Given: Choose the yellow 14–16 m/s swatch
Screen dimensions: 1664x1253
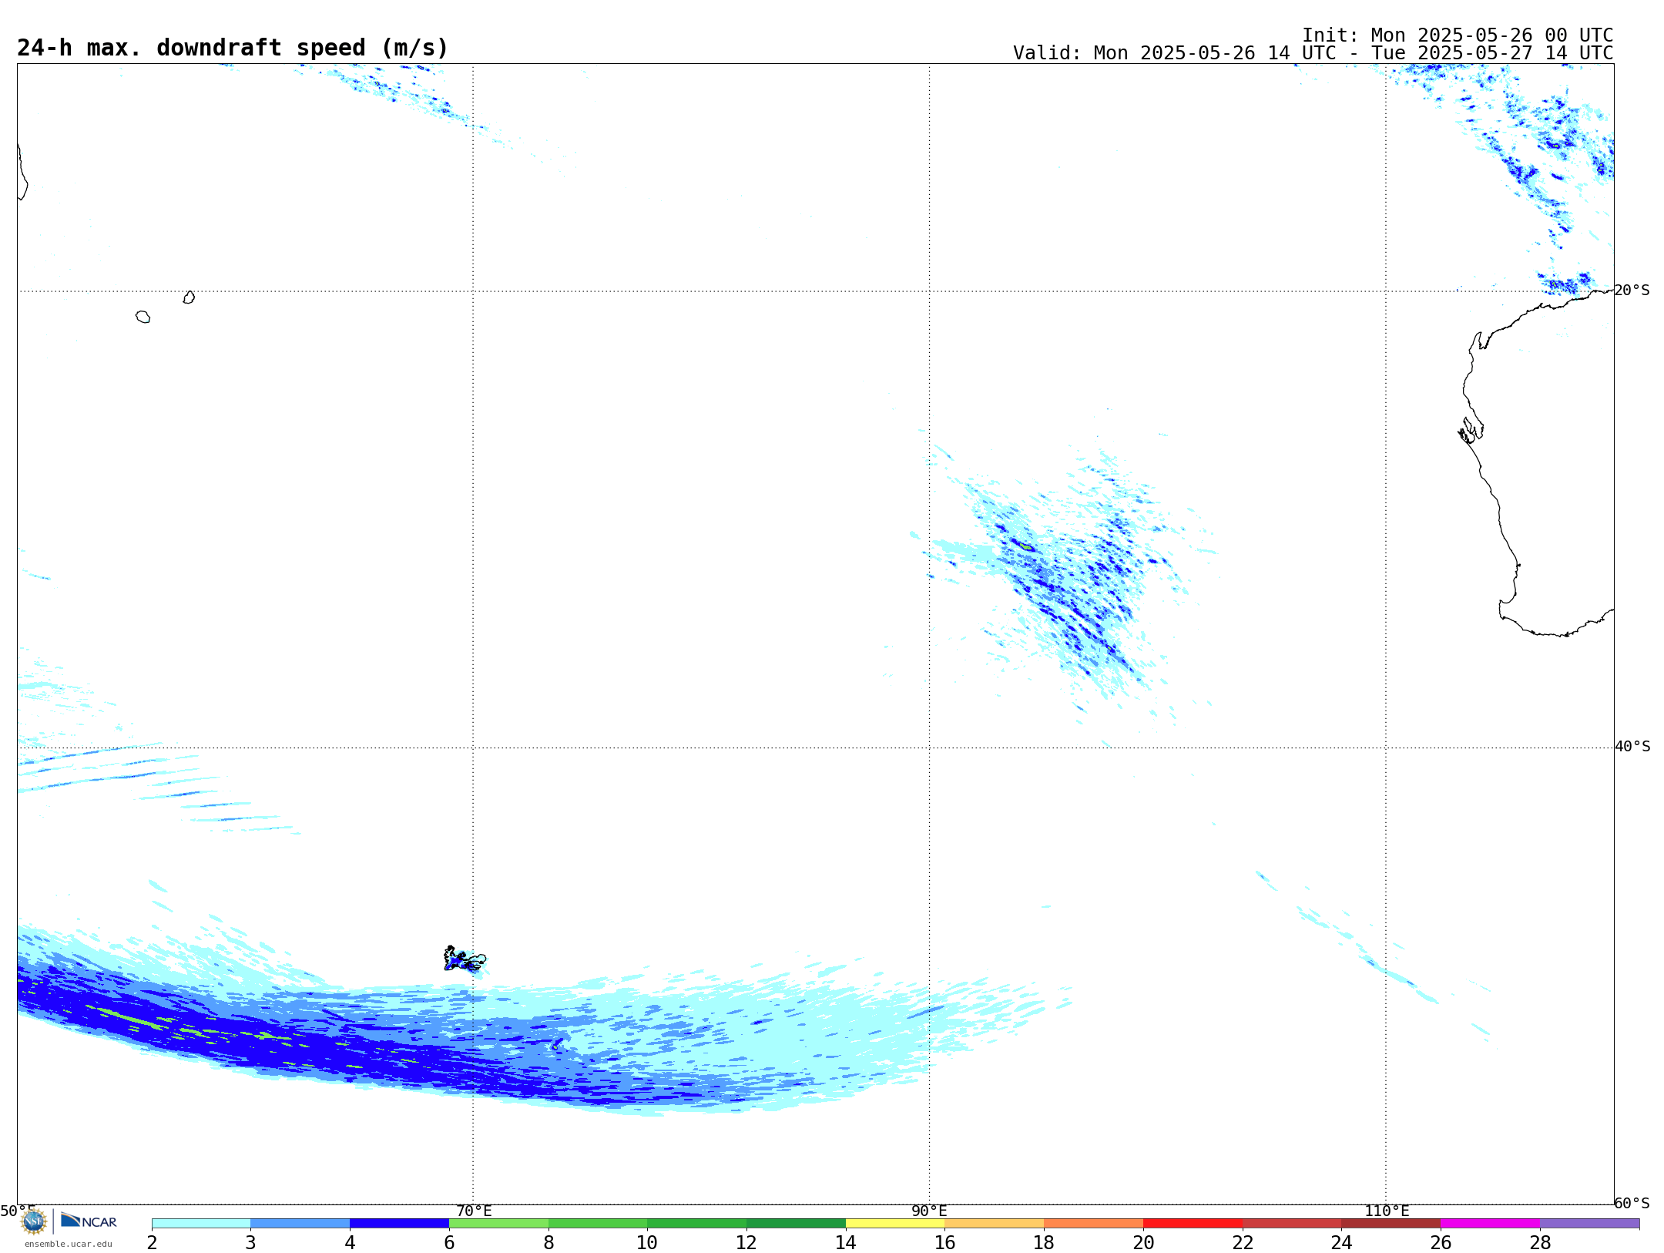Looking at the screenshot, I should pos(895,1224).
